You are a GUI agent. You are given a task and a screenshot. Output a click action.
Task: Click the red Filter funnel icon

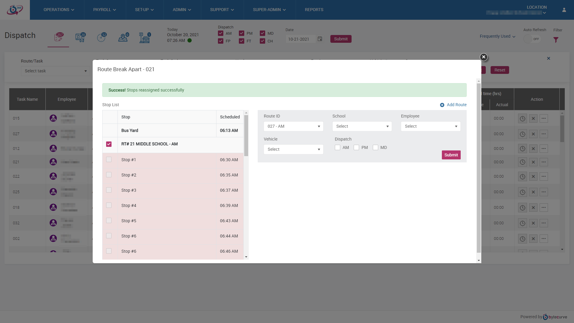[556, 40]
